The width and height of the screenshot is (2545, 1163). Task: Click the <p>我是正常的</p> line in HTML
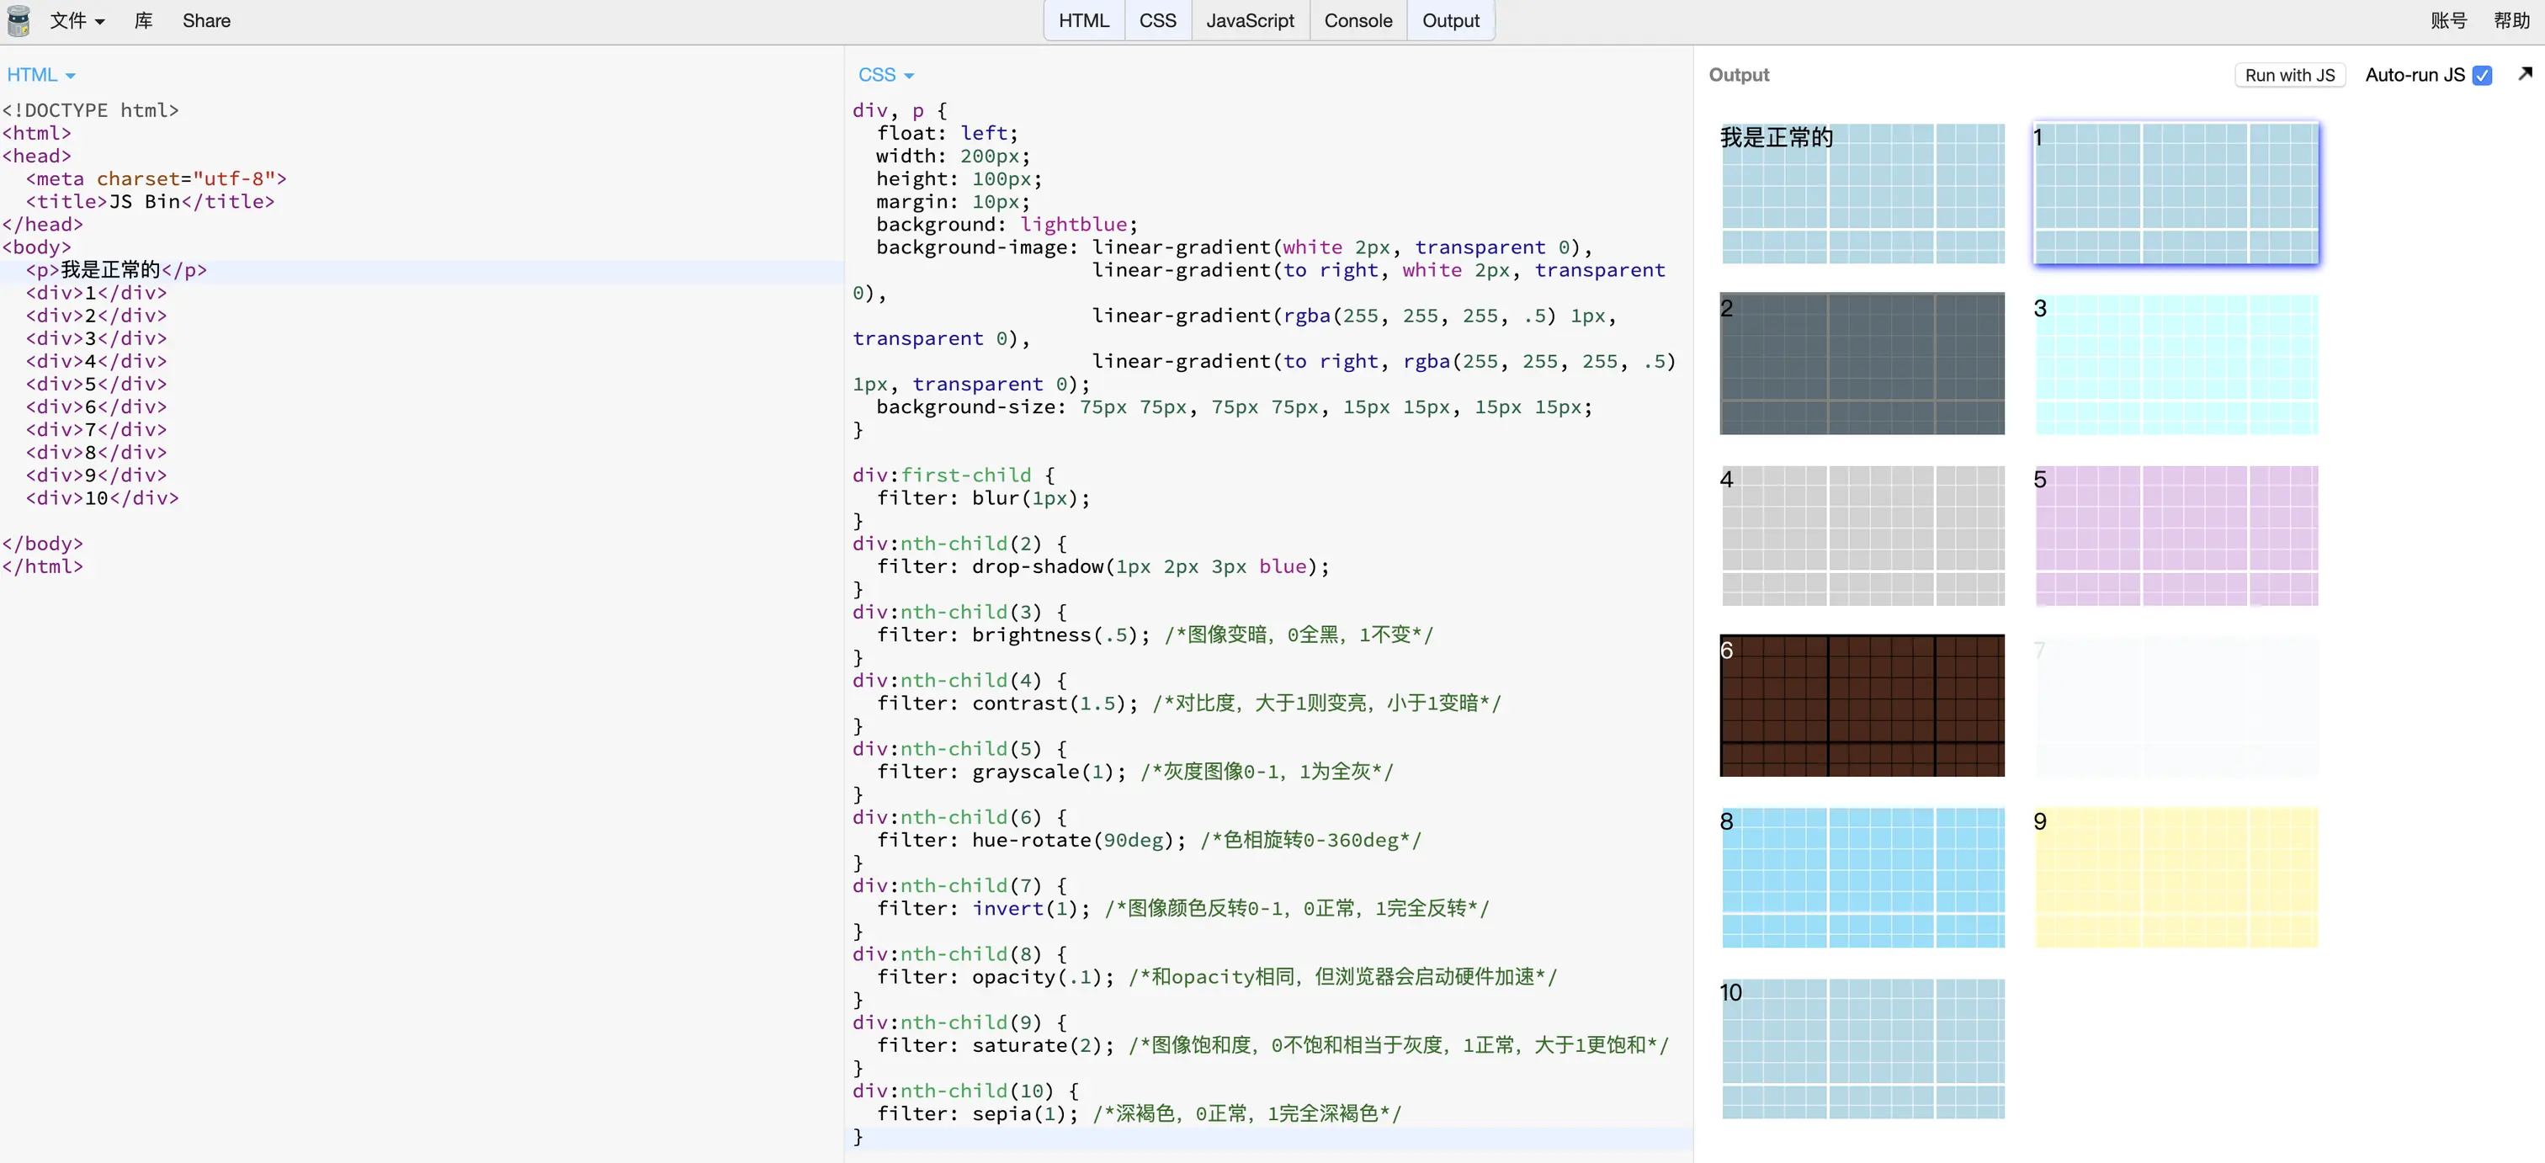coord(117,270)
